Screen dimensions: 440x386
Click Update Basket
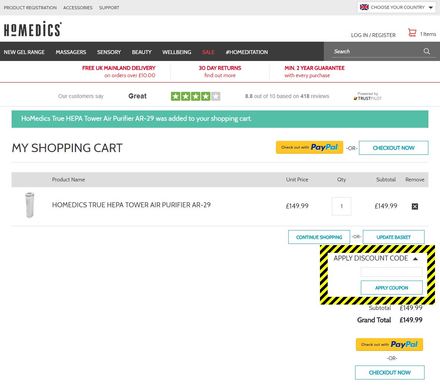click(393, 237)
